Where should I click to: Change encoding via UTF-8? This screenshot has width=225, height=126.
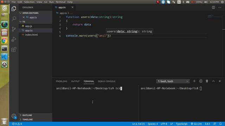[x=164, y=124]
